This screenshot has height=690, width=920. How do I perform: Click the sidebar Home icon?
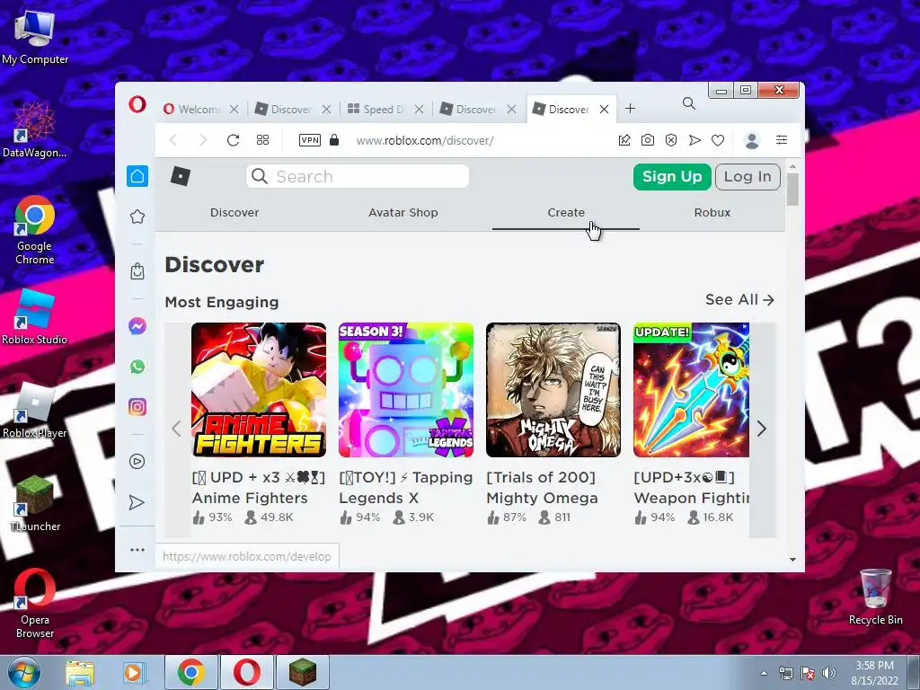137,176
